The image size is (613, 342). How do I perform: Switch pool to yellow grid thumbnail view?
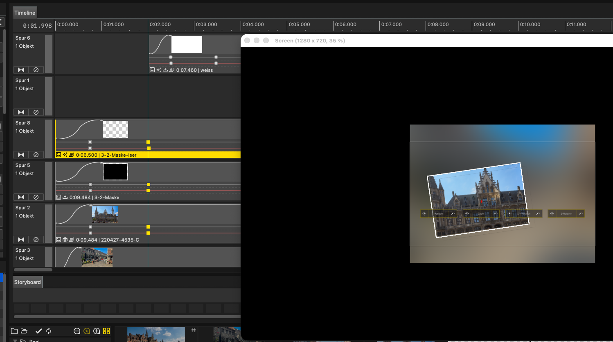click(106, 331)
